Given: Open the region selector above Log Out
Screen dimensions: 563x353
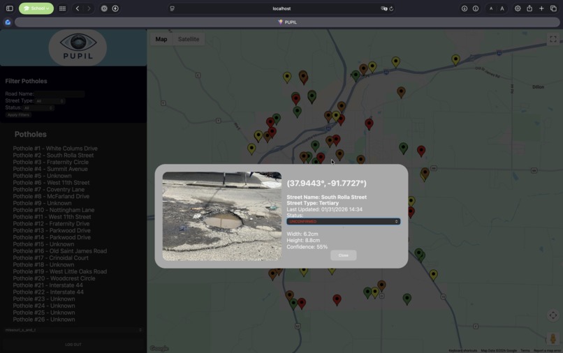Looking at the screenshot, I should coord(73,330).
